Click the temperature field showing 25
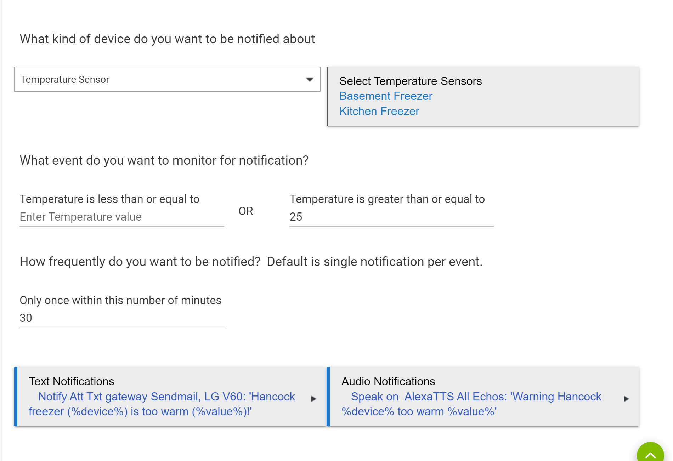The width and height of the screenshot is (673, 461). tap(391, 217)
